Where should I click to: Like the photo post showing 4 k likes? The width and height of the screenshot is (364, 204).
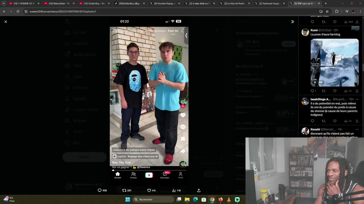151,190
